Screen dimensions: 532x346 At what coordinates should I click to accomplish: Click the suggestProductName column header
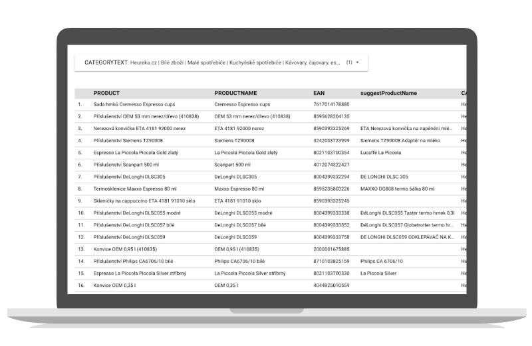(388, 93)
